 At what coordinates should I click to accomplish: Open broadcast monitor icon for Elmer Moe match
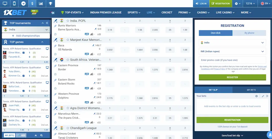tap(47, 49)
